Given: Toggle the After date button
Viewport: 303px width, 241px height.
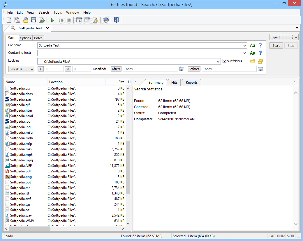Looking at the screenshot, I should pyautogui.click(x=116, y=69).
